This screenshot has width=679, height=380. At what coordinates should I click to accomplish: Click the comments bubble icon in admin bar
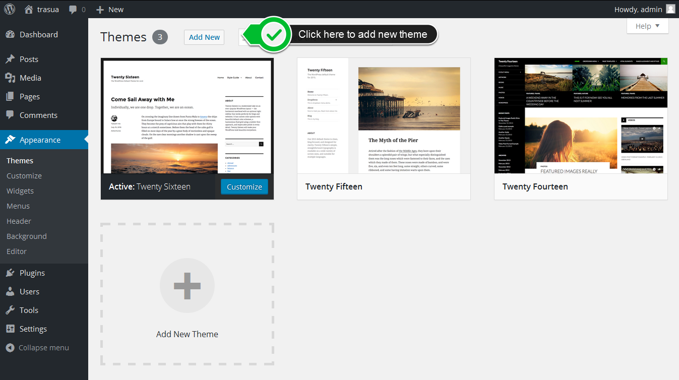pos(73,10)
